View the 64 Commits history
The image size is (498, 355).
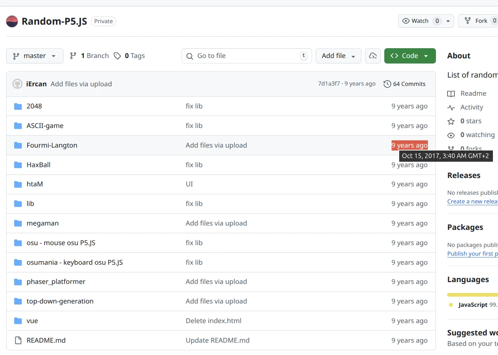pos(405,84)
